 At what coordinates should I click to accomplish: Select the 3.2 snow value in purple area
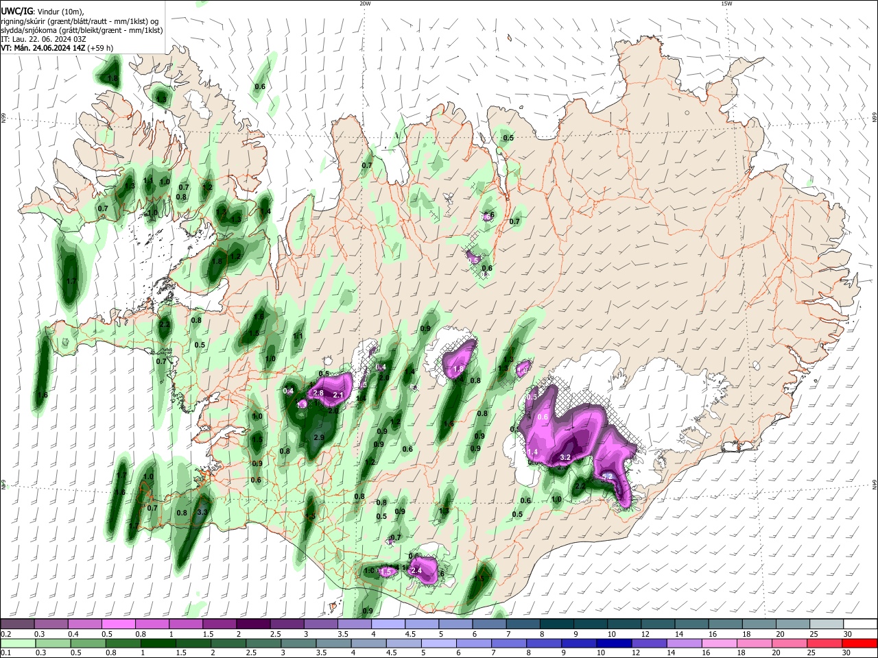pyautogui.click(x=566, y=457)
